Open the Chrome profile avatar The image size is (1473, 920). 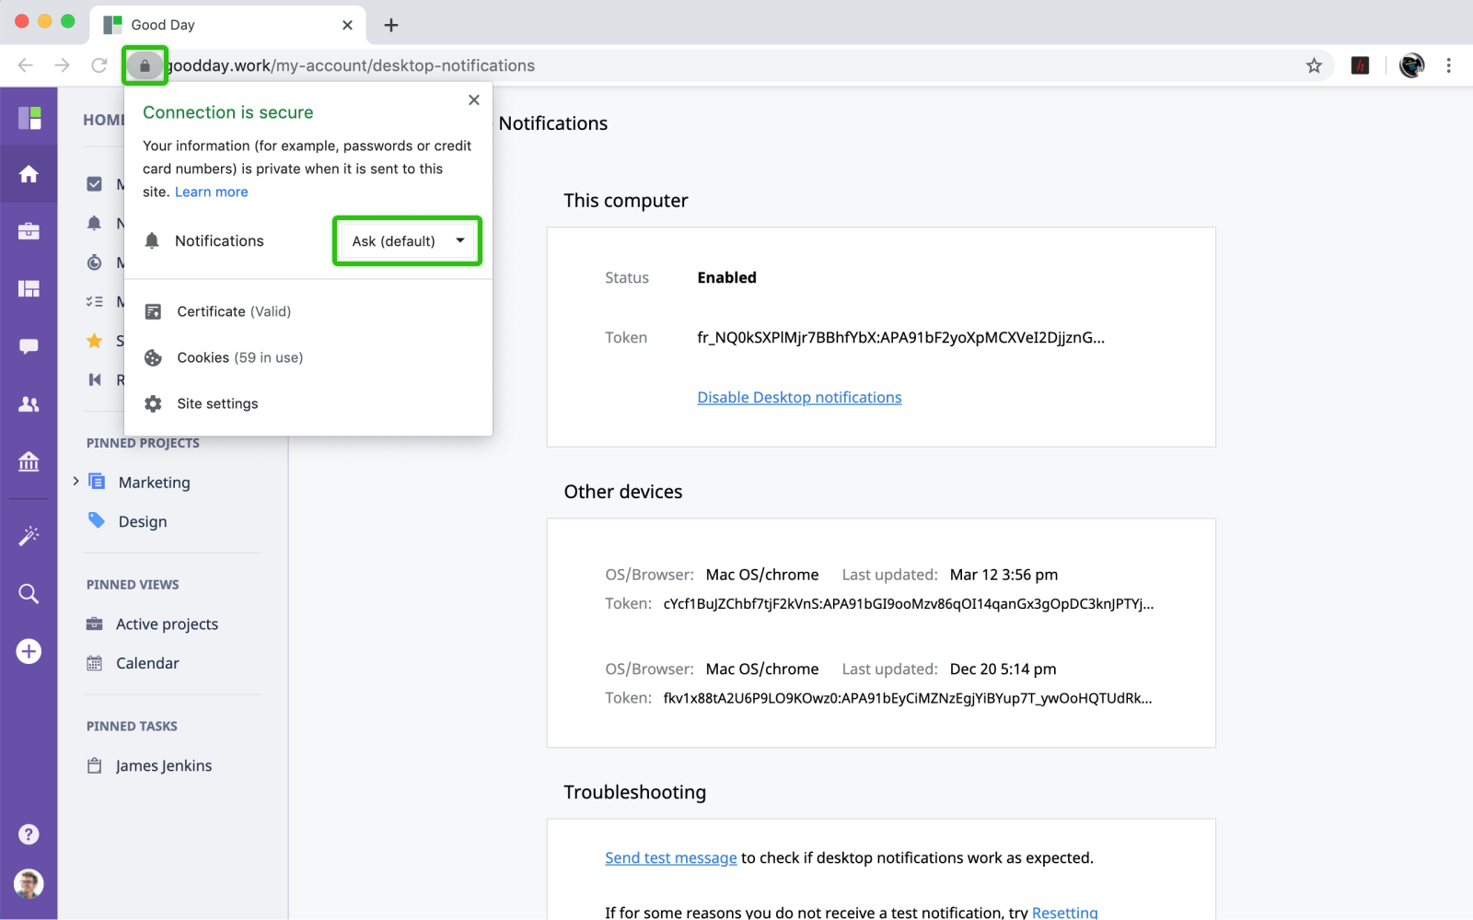tap(1411, 65)
